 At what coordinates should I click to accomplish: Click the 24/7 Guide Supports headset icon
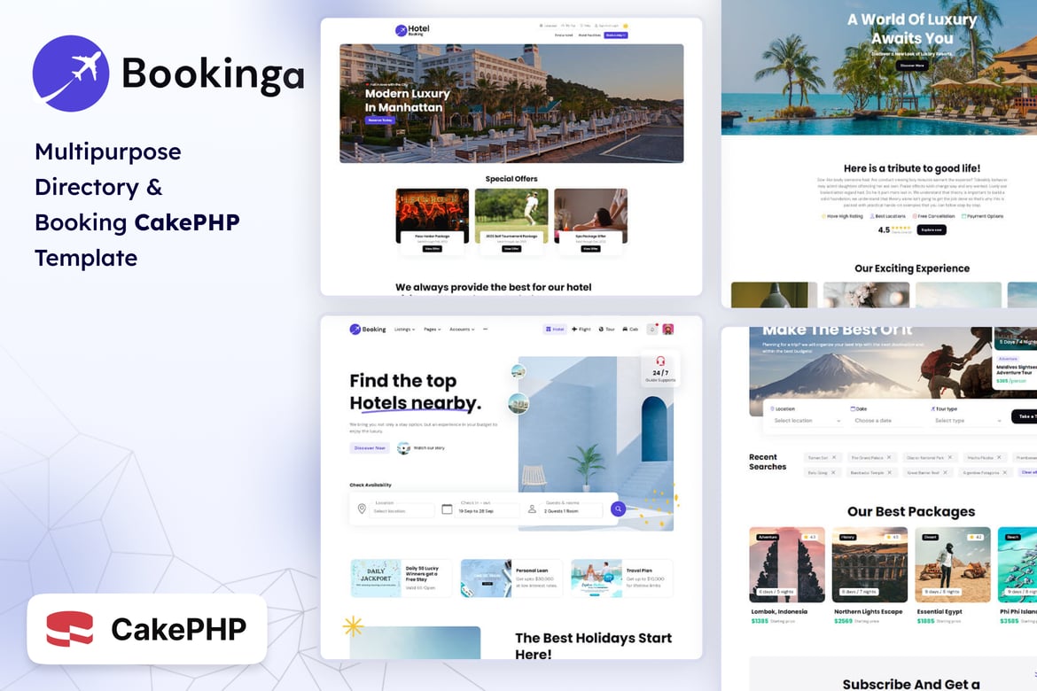click(x=660, y=361)
